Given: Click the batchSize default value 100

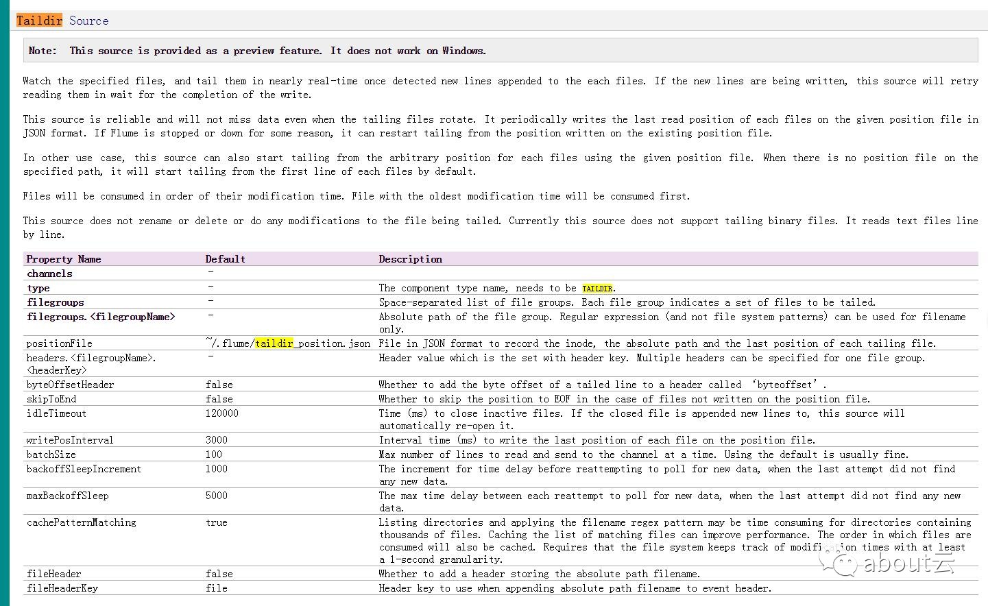Looking at the screenshot, I should tap(214, 454).
